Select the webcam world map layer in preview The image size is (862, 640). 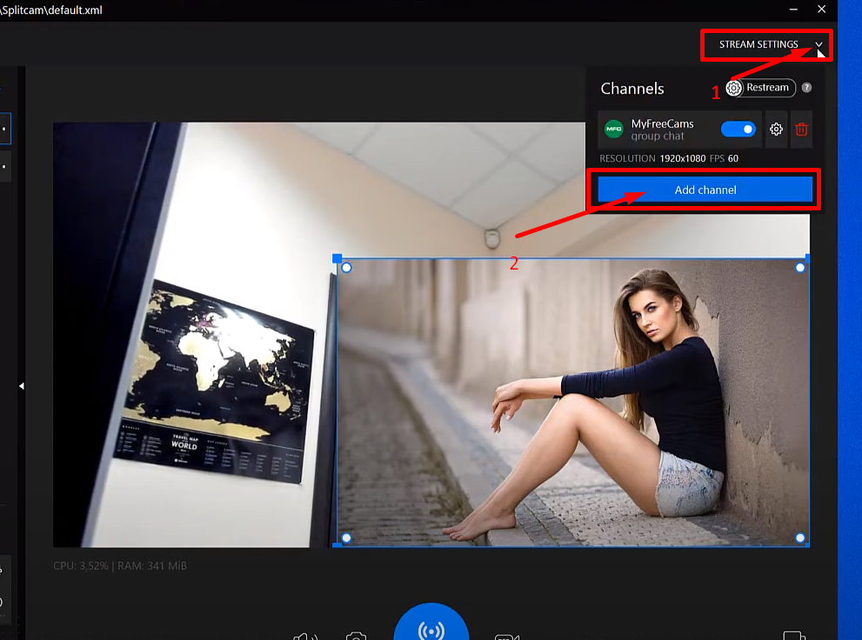[x=192, y=334]
